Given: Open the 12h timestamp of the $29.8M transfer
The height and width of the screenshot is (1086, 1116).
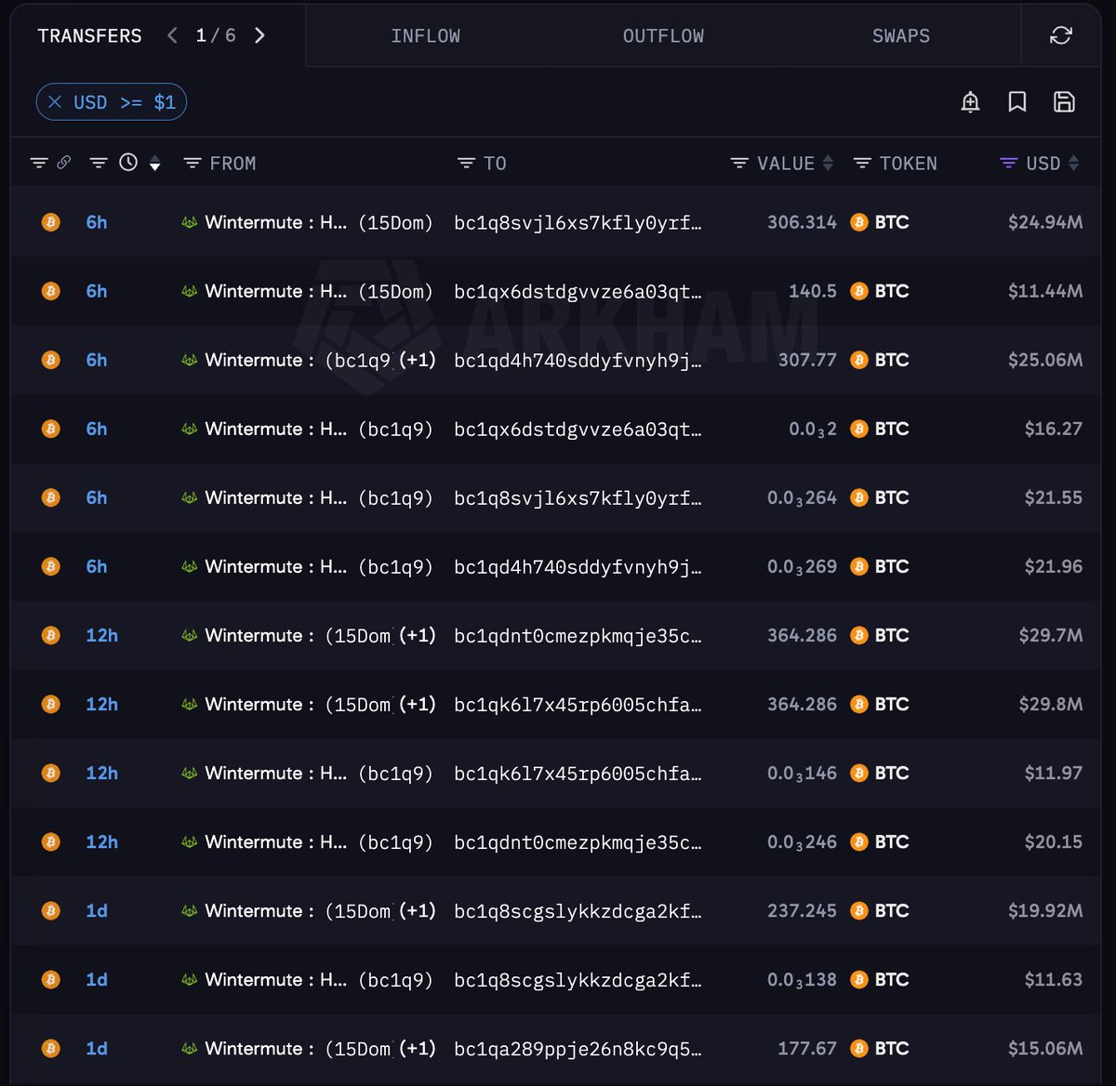Looking at the screenshot, I should [101, 704].
